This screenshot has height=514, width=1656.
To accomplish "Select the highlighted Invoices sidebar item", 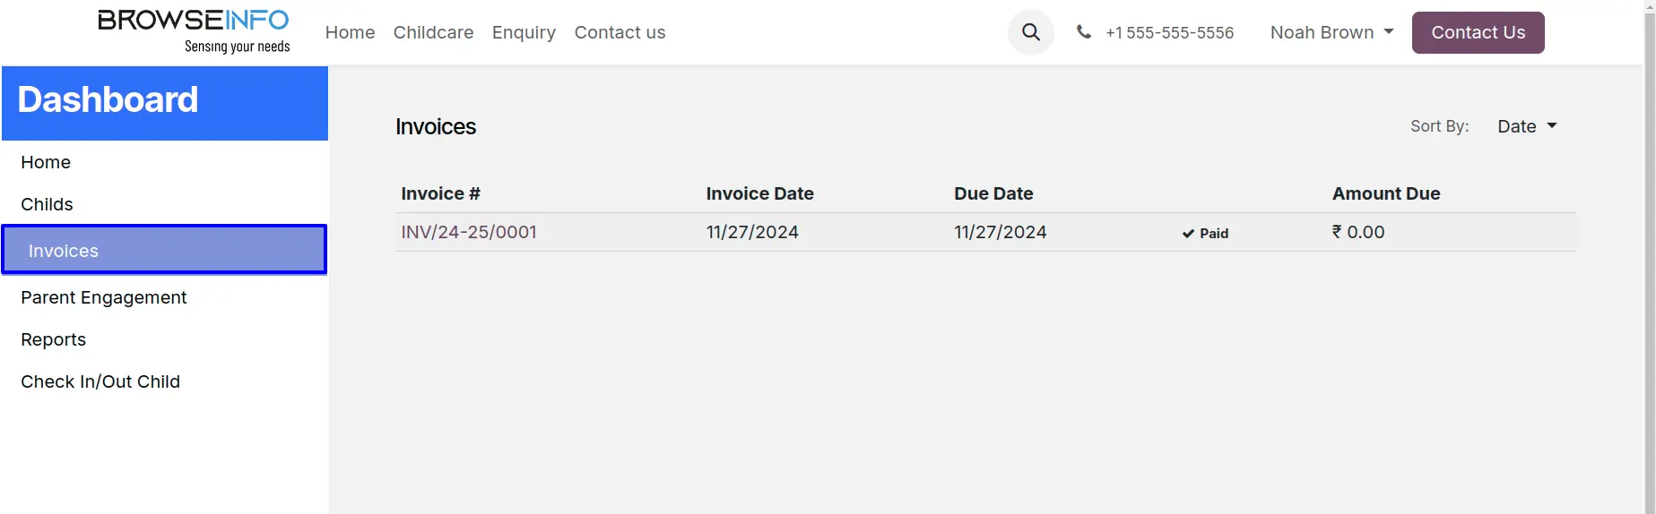I will (164, 250).
